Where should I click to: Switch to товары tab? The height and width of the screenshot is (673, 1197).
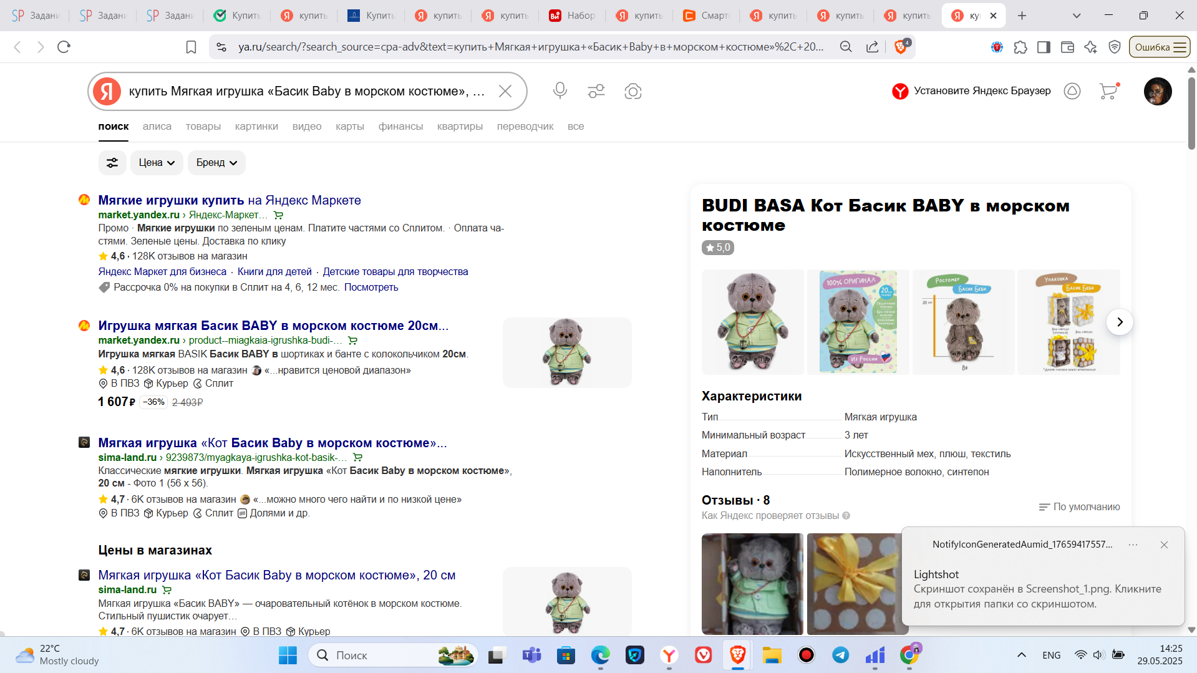(x=203, y=127)
